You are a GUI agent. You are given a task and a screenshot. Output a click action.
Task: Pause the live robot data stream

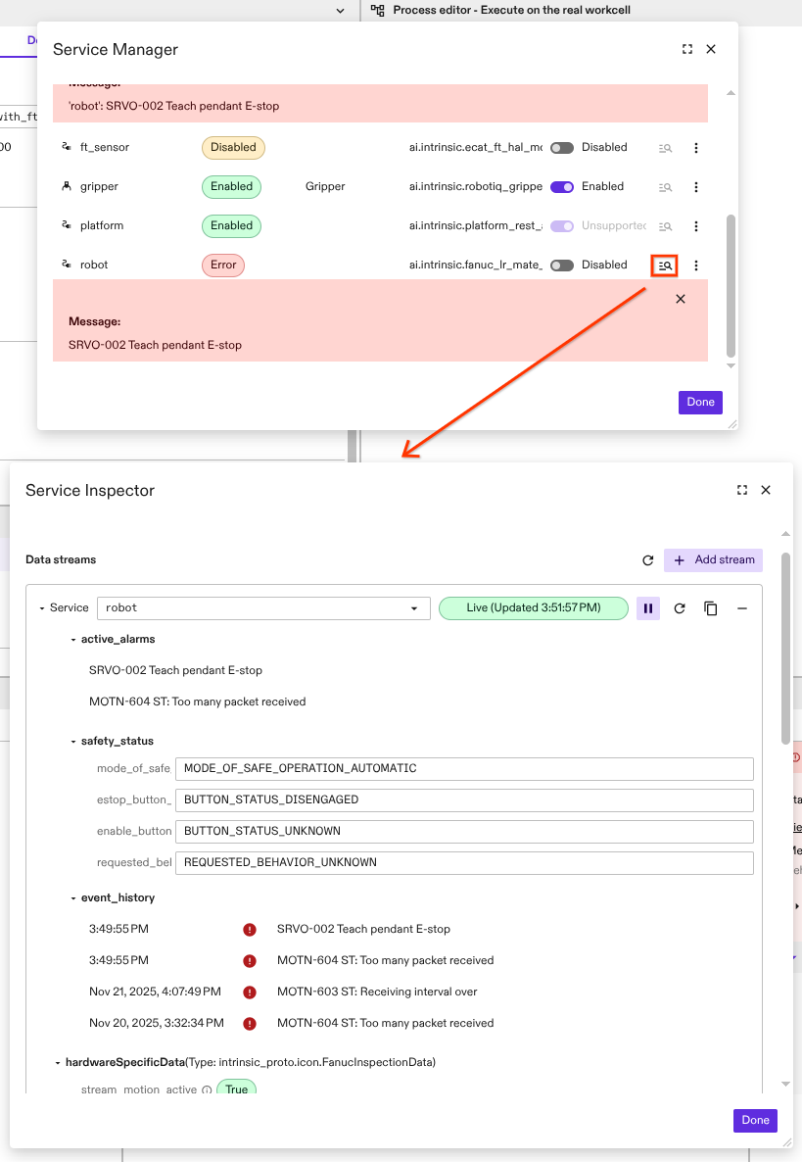(x=647, y=608)
